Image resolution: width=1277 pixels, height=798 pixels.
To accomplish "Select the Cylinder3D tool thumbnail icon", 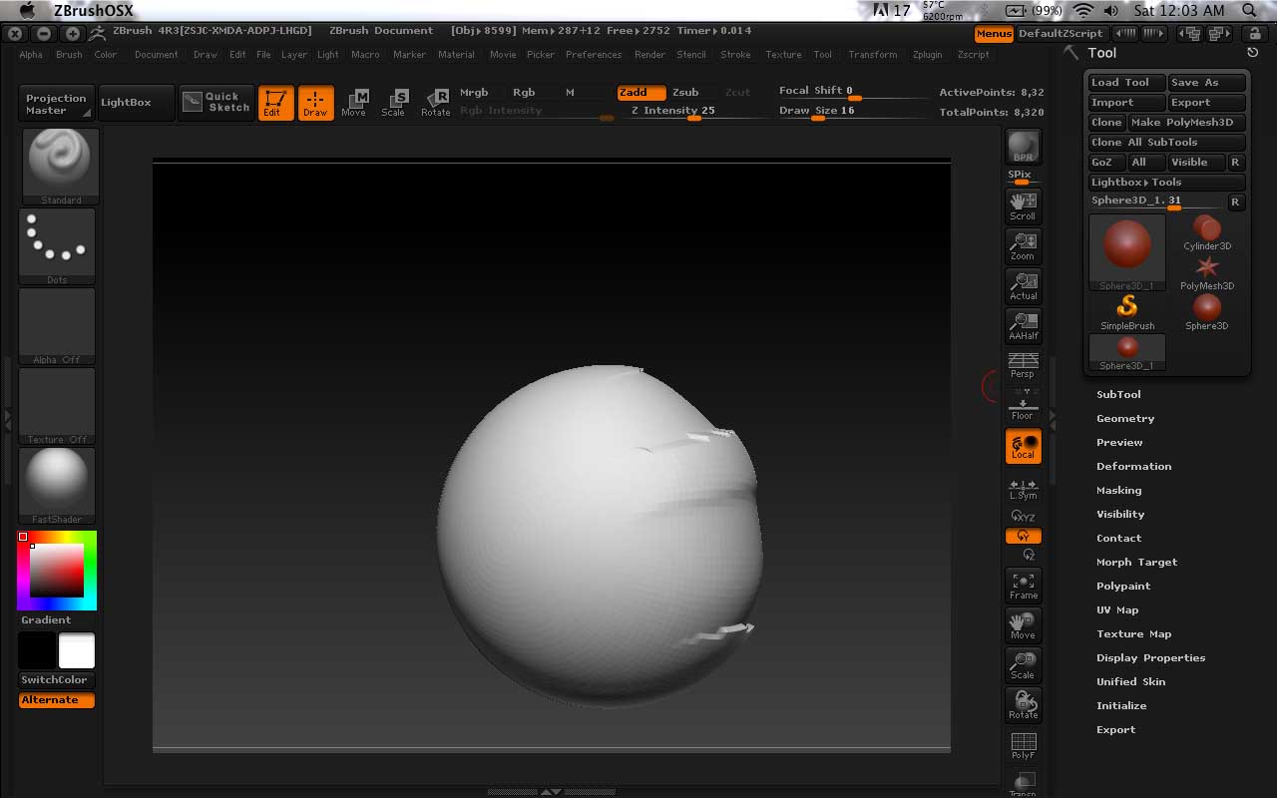I will (x=1207, y=232).
